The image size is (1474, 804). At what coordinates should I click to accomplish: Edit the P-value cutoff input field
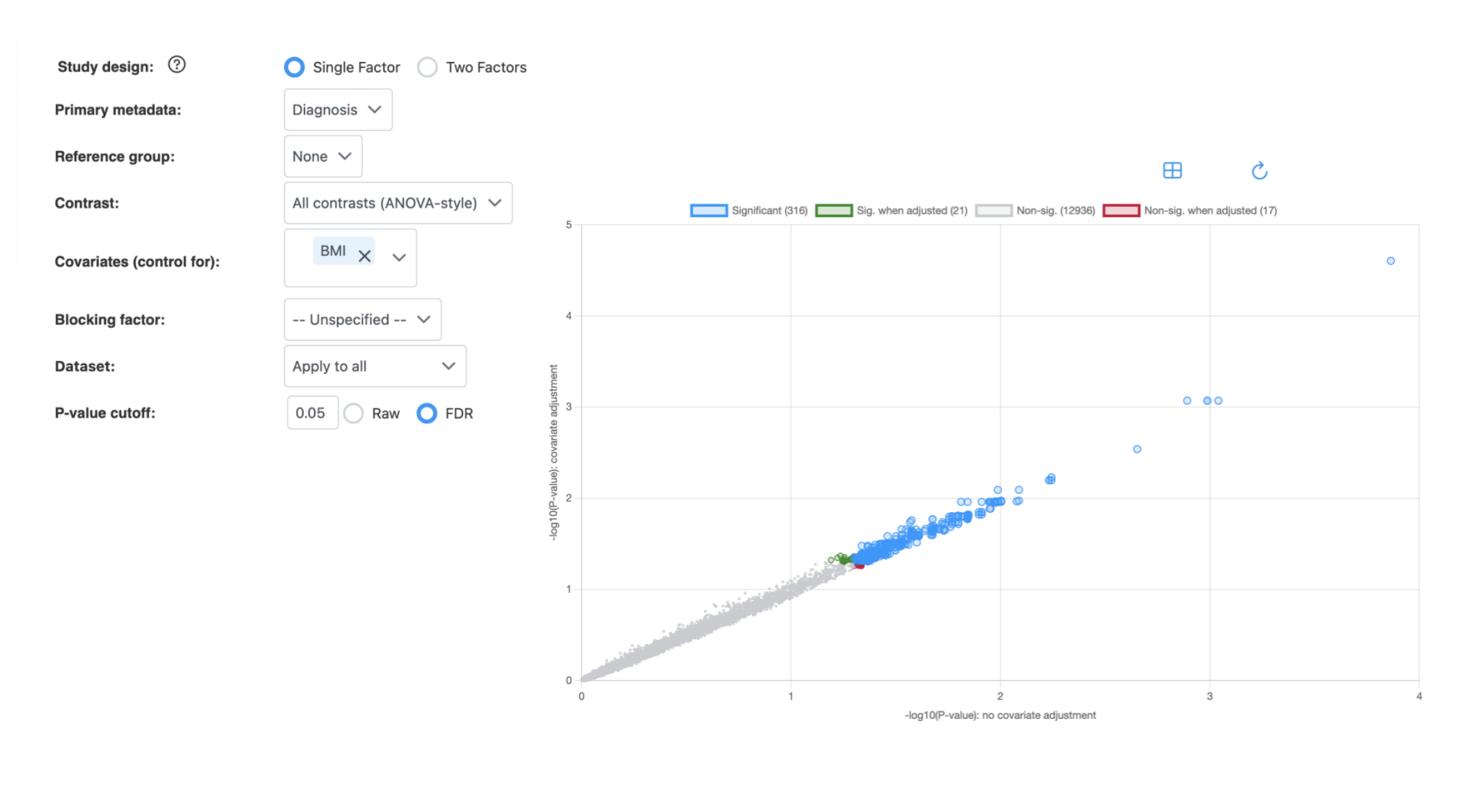coord(312,412)
